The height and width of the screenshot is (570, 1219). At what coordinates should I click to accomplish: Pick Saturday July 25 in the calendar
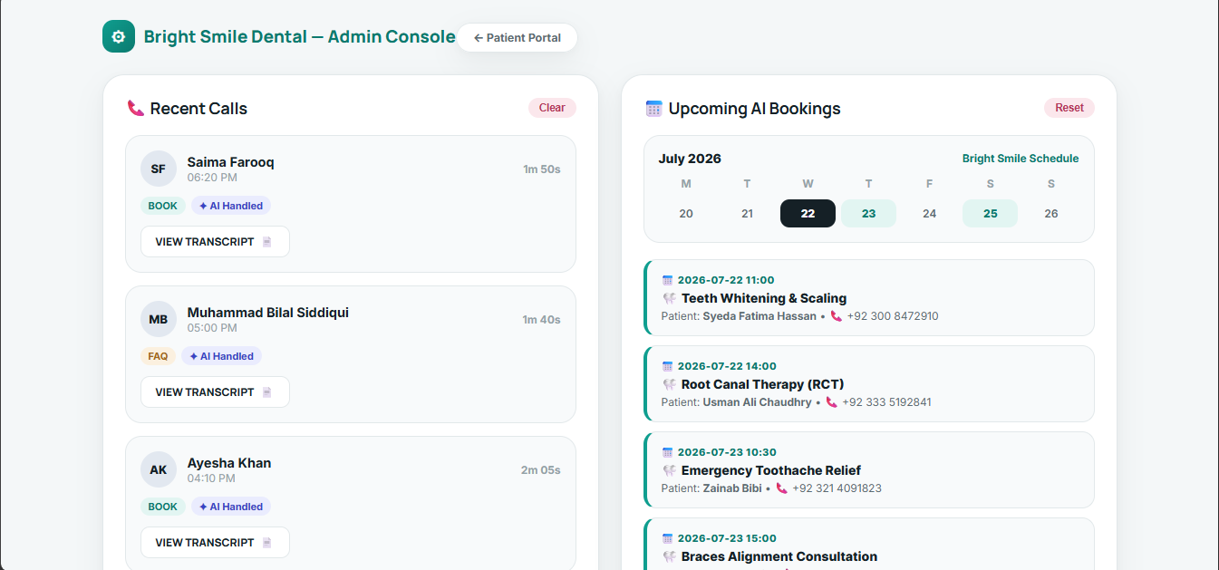coord(990,214)
